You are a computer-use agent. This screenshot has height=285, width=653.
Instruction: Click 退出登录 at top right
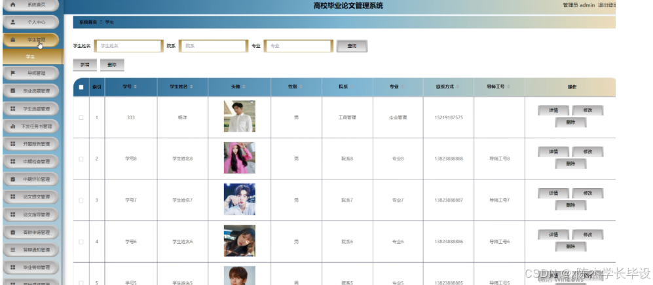(606, 5)
